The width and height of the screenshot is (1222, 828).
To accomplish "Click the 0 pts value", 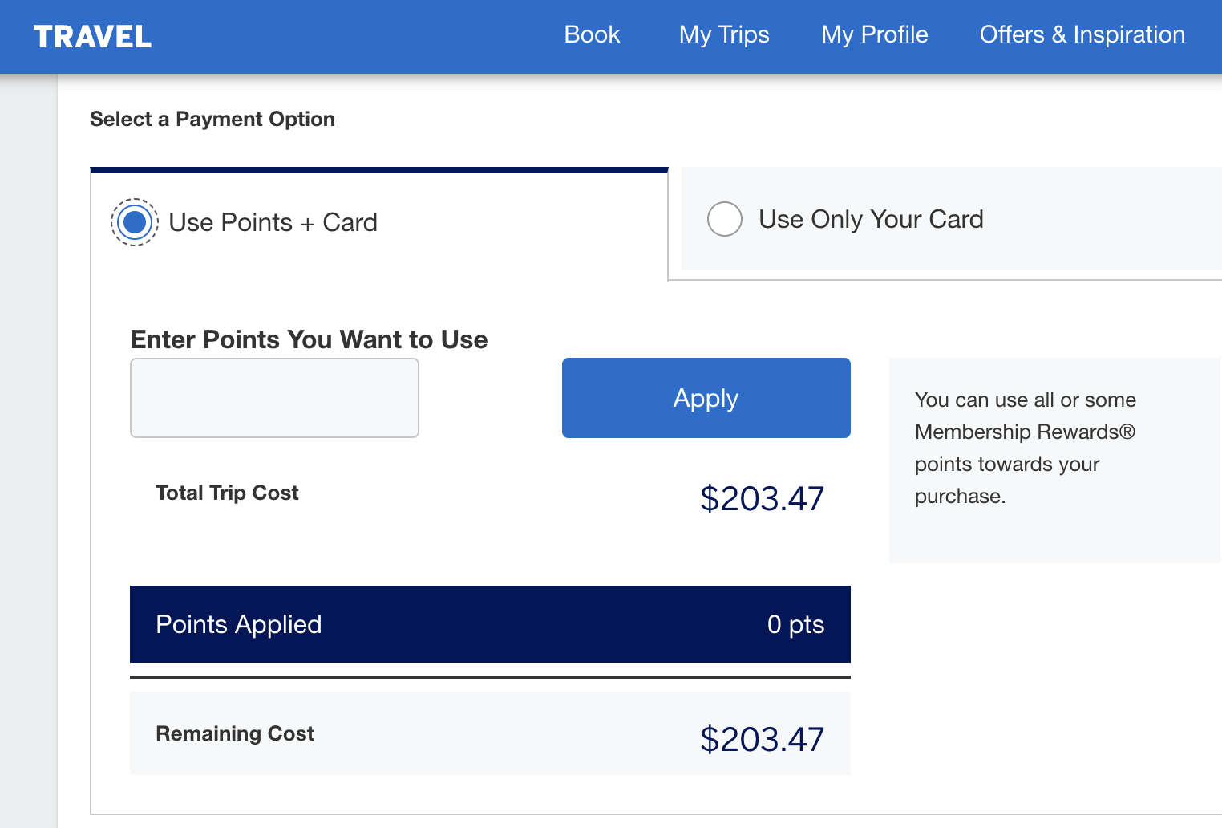I will tap(795, 624).
